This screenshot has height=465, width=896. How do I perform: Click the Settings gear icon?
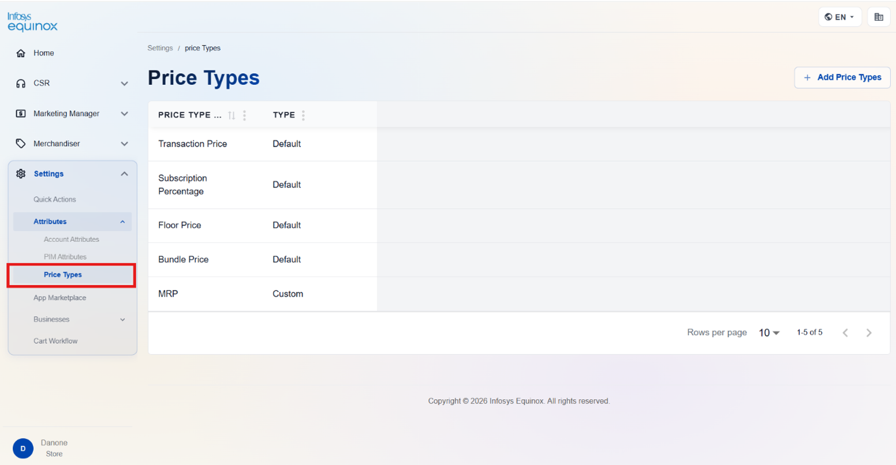point(21,174)
